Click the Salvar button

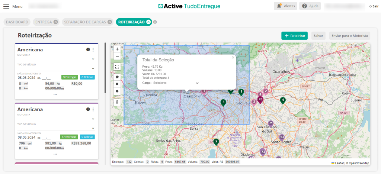[x=318, y=36]
